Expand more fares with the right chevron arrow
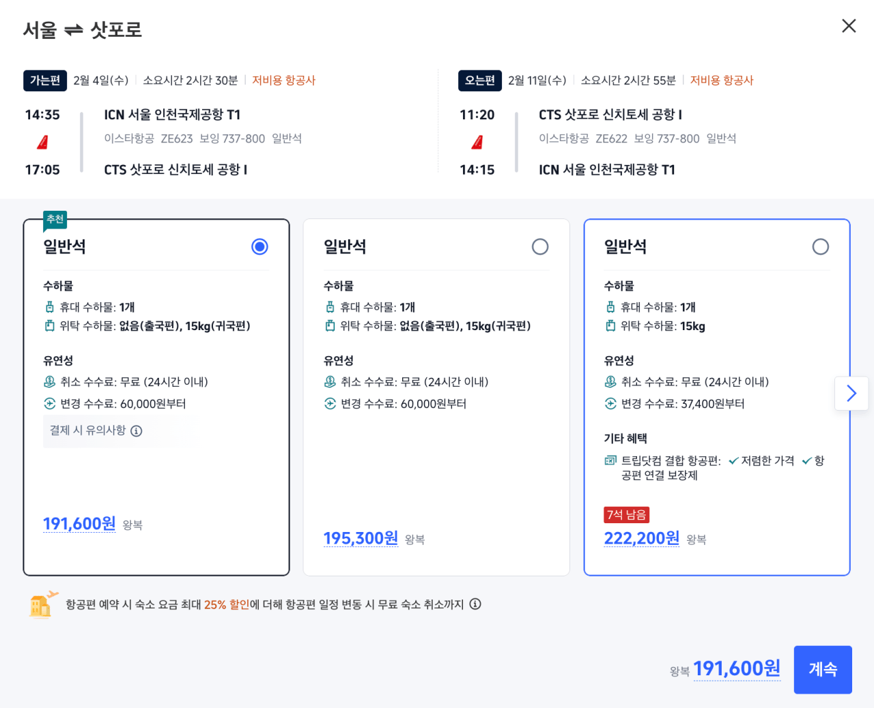Image resolution: width=874 pixels, height=708 pixels. click(x=851, y=394)
